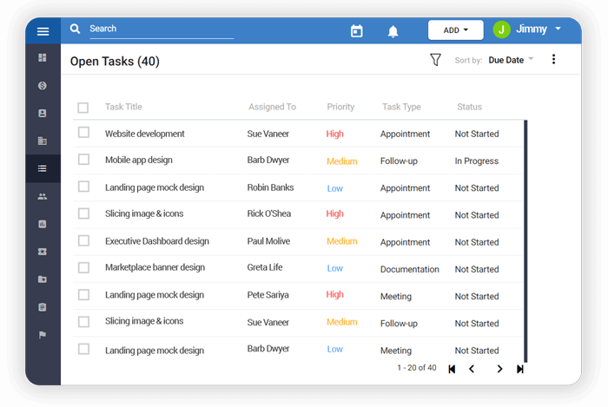This screenshot has height=407, width=608.
Task: Open the ticket sidebar icon
Action: (x=43, y=252)
